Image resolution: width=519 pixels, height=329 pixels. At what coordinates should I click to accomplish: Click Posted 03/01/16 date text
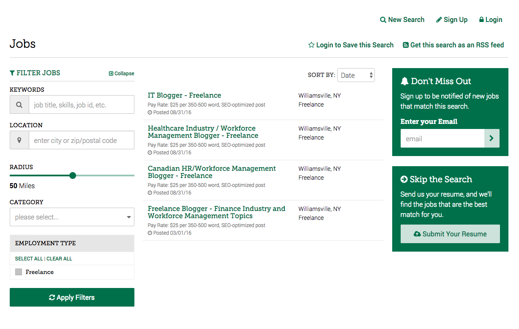(x=172, y=233)
